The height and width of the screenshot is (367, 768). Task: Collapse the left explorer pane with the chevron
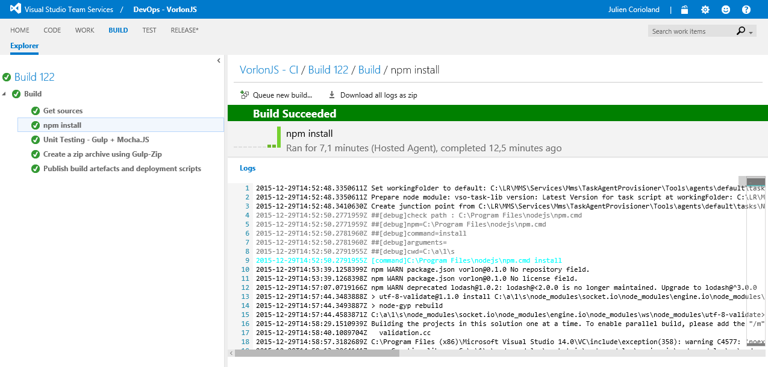click(219, 60)
